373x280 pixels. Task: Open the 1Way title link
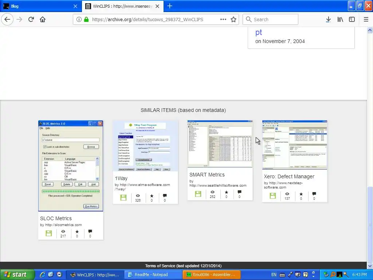coord(121,178)
